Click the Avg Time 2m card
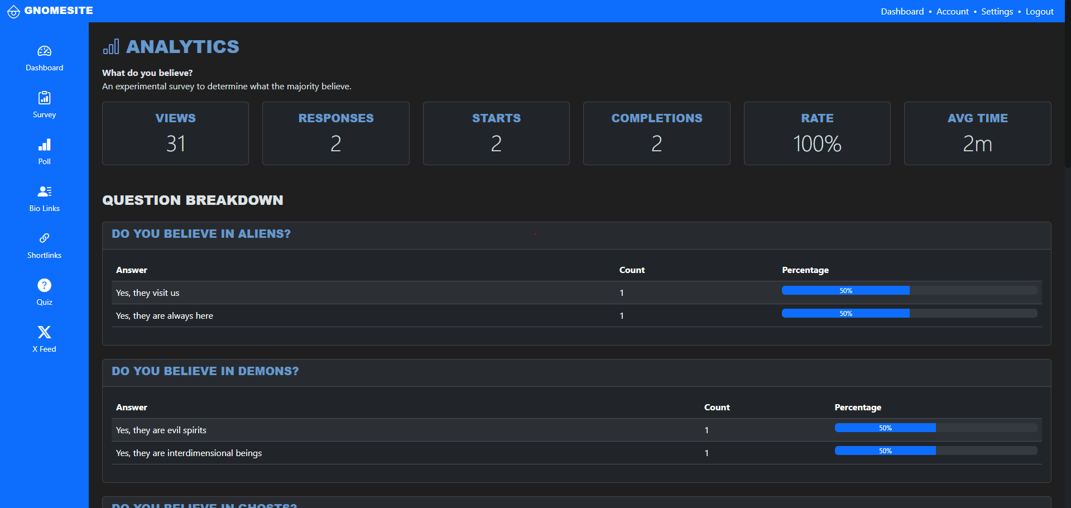Image resolution: width=1071 pixels, height=508 pixels. coord(977,133)
